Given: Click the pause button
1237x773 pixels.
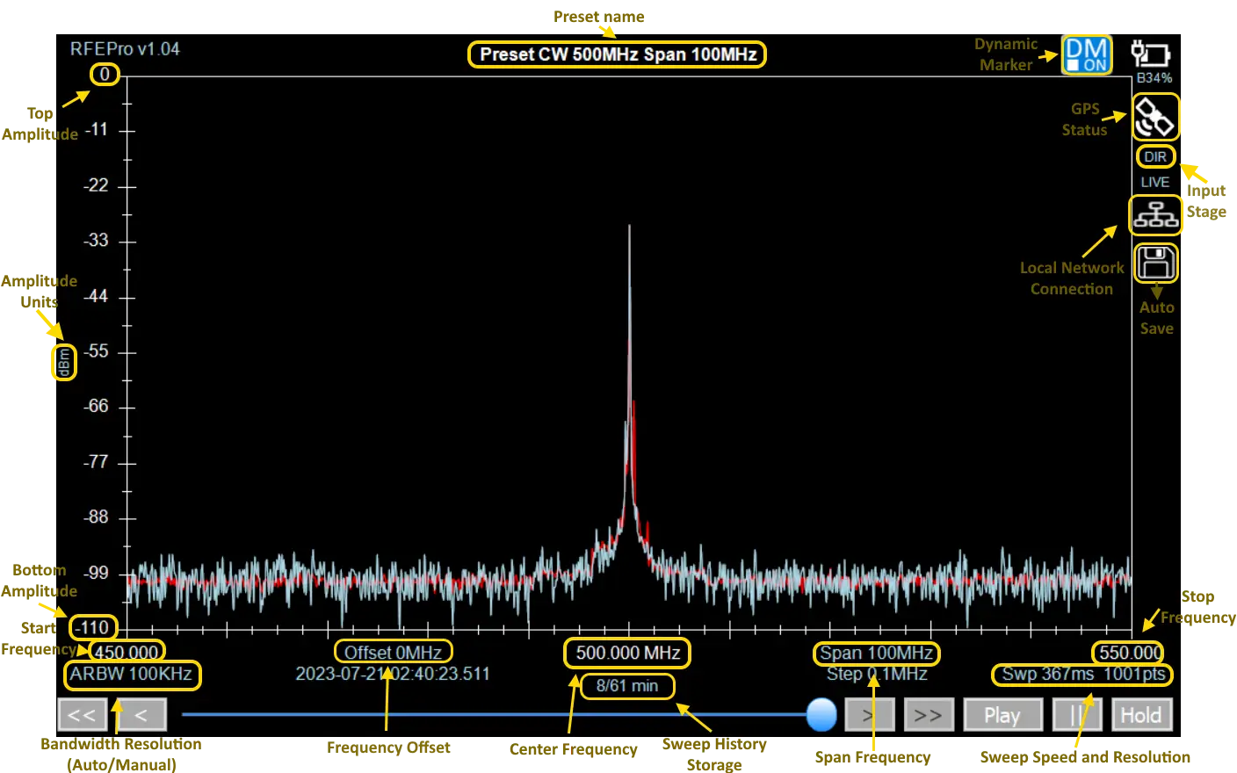Looking at the screenshot, I should (1078, 715).
